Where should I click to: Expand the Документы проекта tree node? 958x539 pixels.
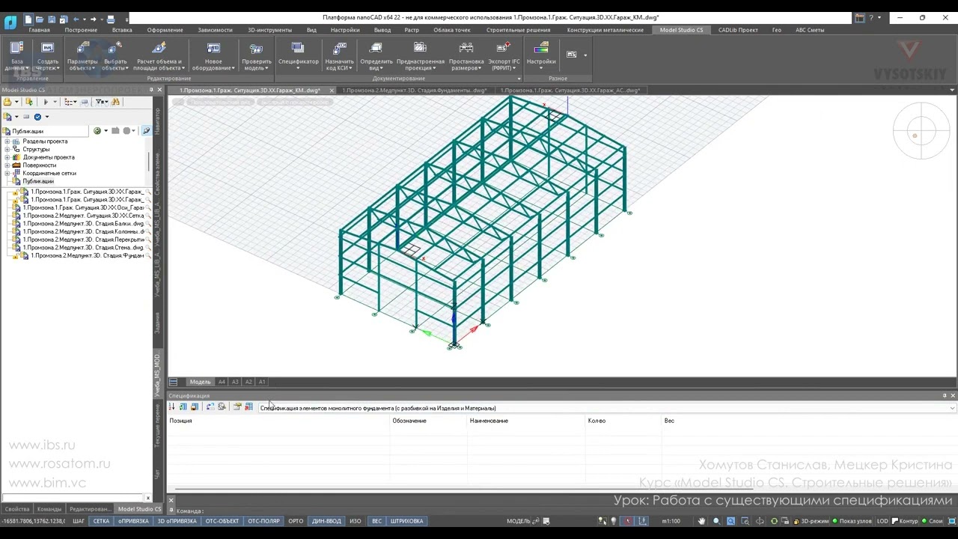[x=7, y=157]
